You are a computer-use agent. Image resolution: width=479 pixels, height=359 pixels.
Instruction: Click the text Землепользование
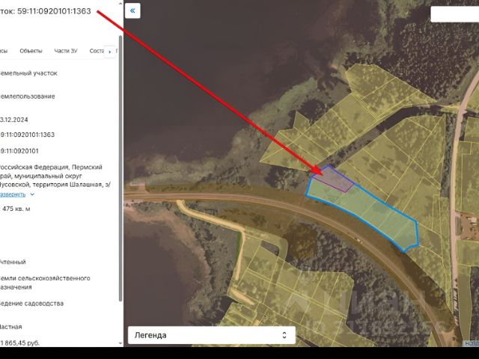[28, 96]
